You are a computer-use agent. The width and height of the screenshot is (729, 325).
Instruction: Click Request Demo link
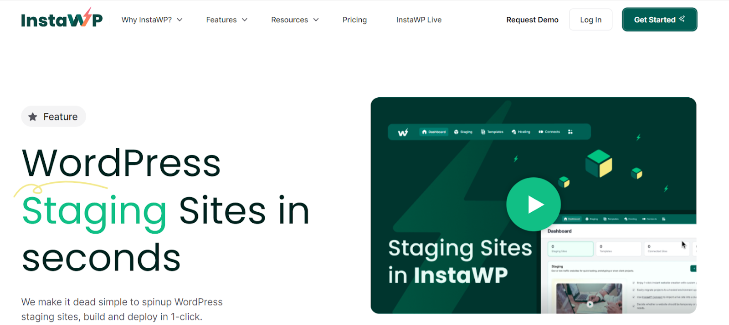coord(532,20)
